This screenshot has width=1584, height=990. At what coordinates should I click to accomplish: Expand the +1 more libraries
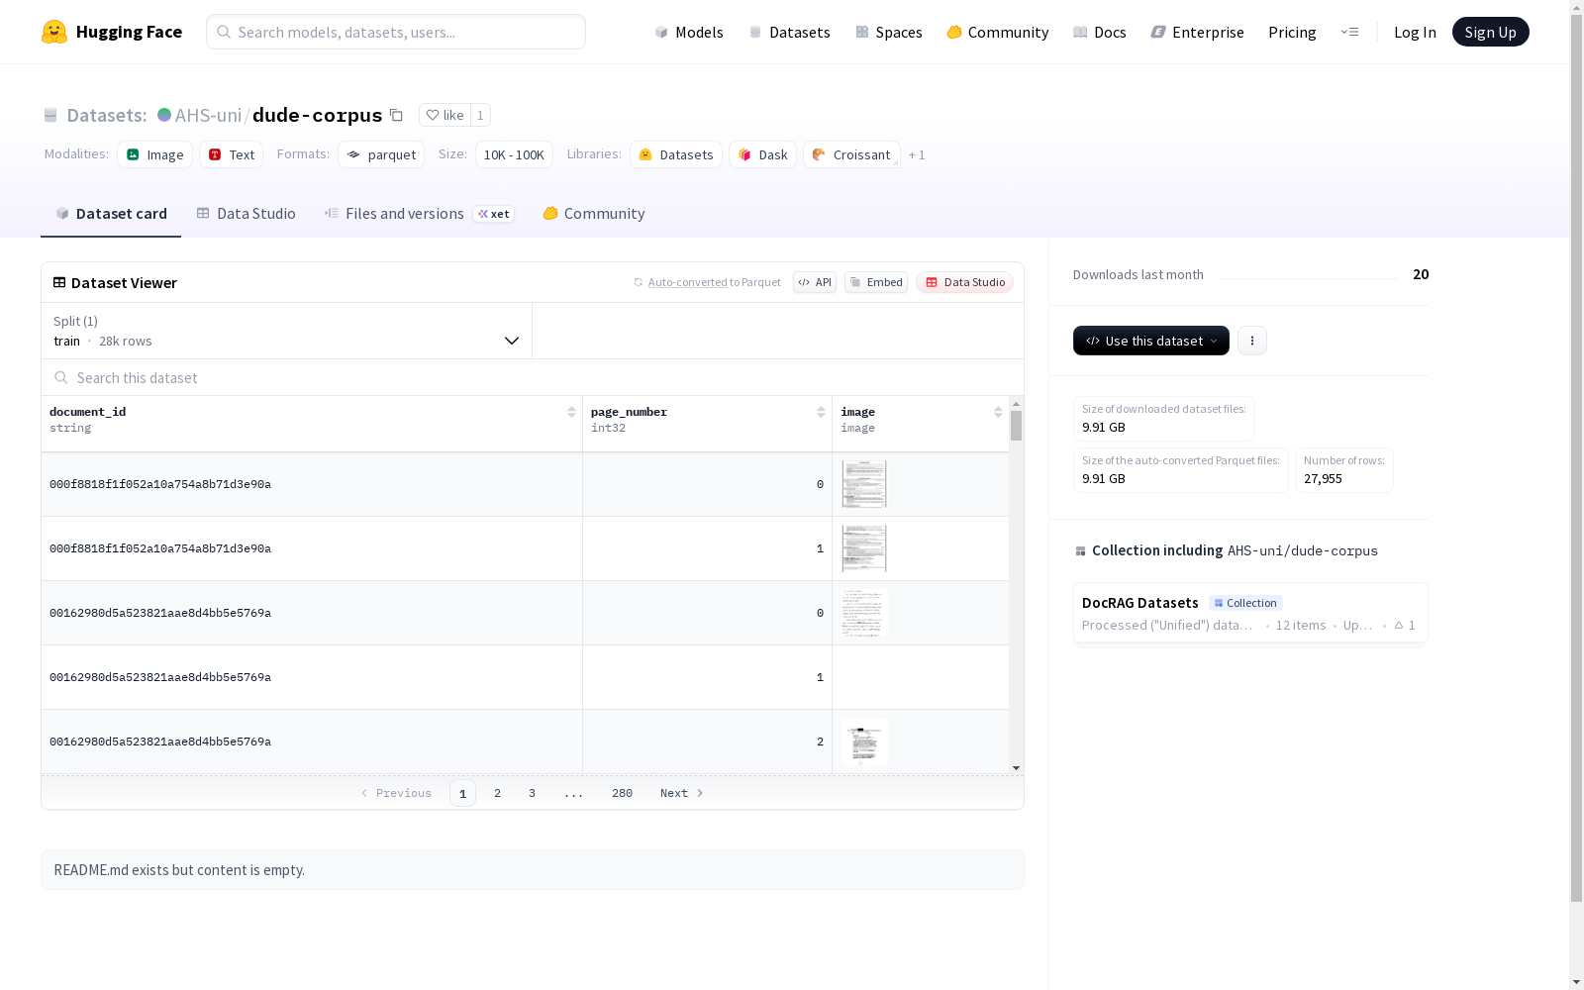917,154
